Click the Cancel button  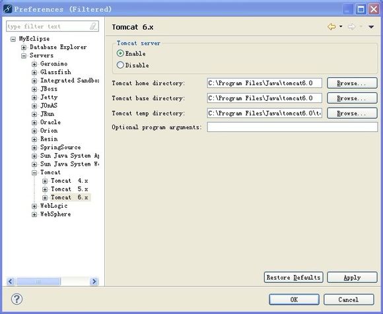pyautogui.click(x=349, y=299)
